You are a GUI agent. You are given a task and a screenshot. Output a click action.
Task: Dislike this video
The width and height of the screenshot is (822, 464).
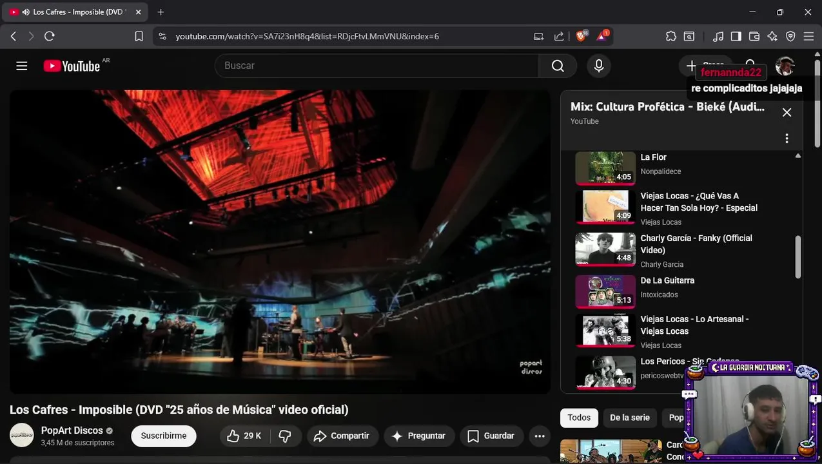click(285, 436)
